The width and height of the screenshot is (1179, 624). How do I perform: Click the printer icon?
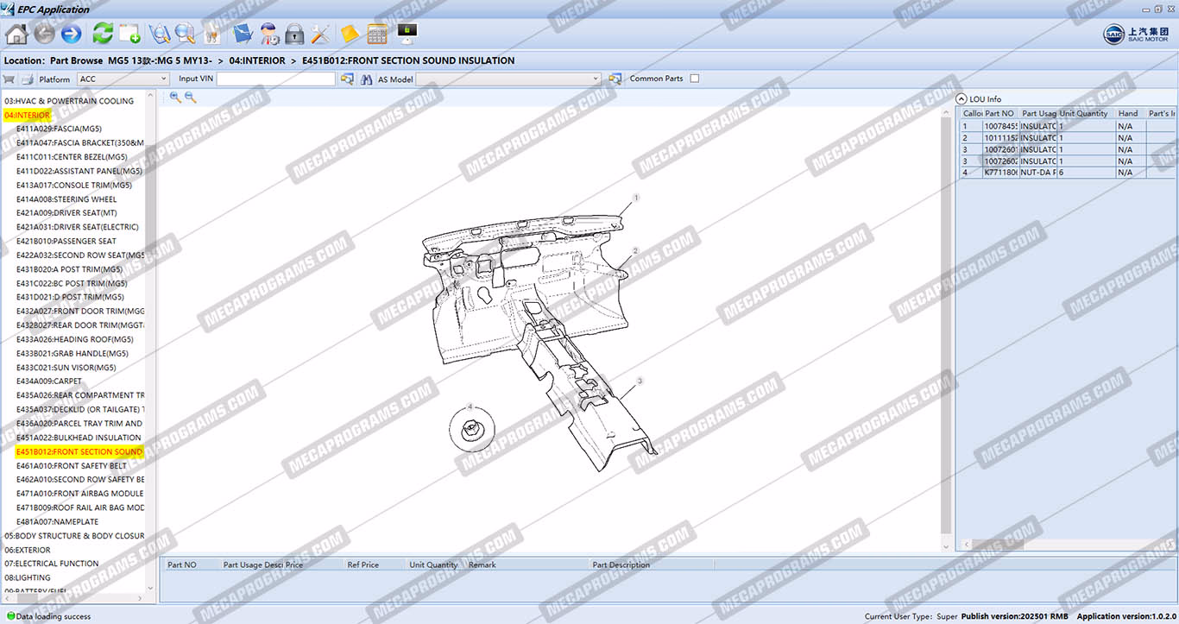(27, 79)
